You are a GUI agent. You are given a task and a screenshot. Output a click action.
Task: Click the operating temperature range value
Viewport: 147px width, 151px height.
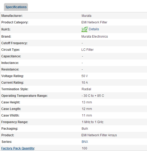[93, 96]
